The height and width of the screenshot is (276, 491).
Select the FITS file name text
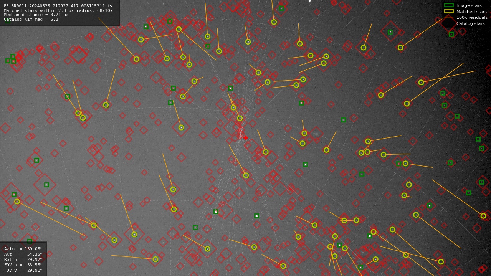click(58, 6)
